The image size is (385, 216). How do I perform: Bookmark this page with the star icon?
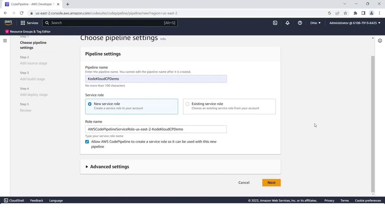[345, 13]
